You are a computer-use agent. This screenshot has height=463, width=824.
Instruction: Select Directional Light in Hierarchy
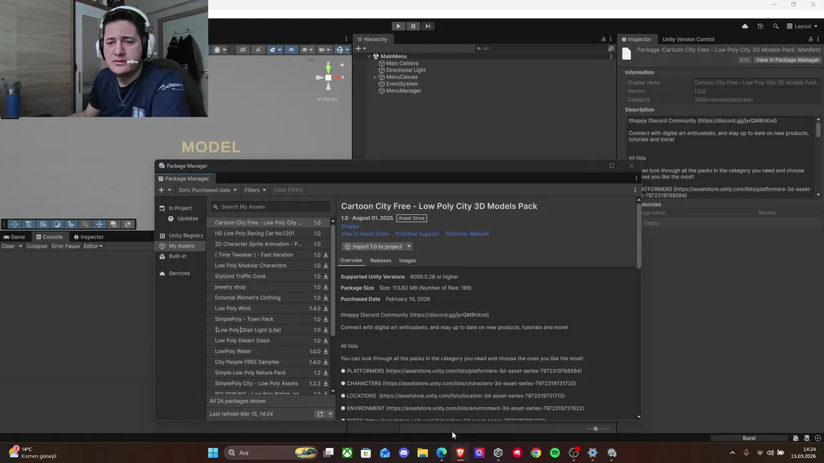click(406, 70)
